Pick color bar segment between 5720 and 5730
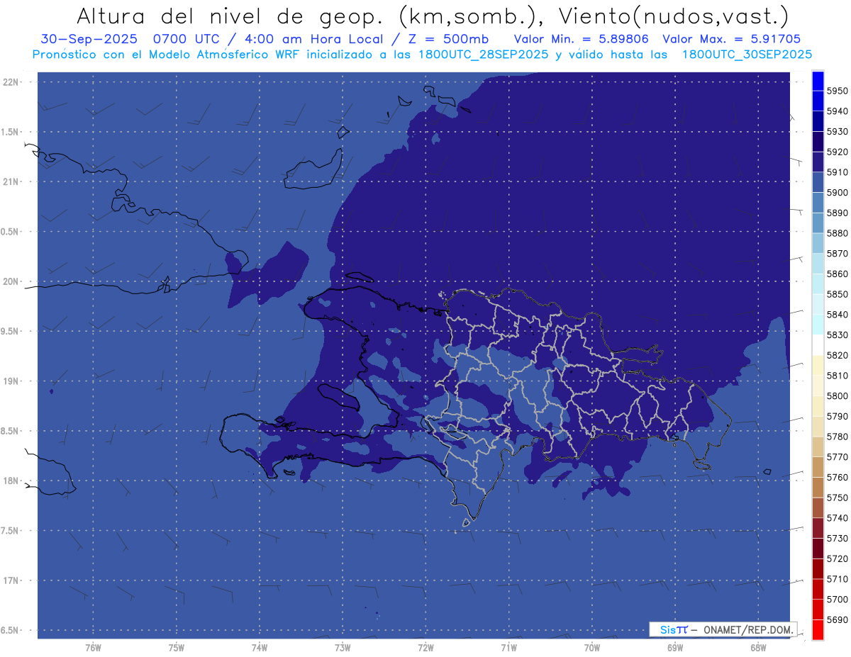 (x=818, y=549)
